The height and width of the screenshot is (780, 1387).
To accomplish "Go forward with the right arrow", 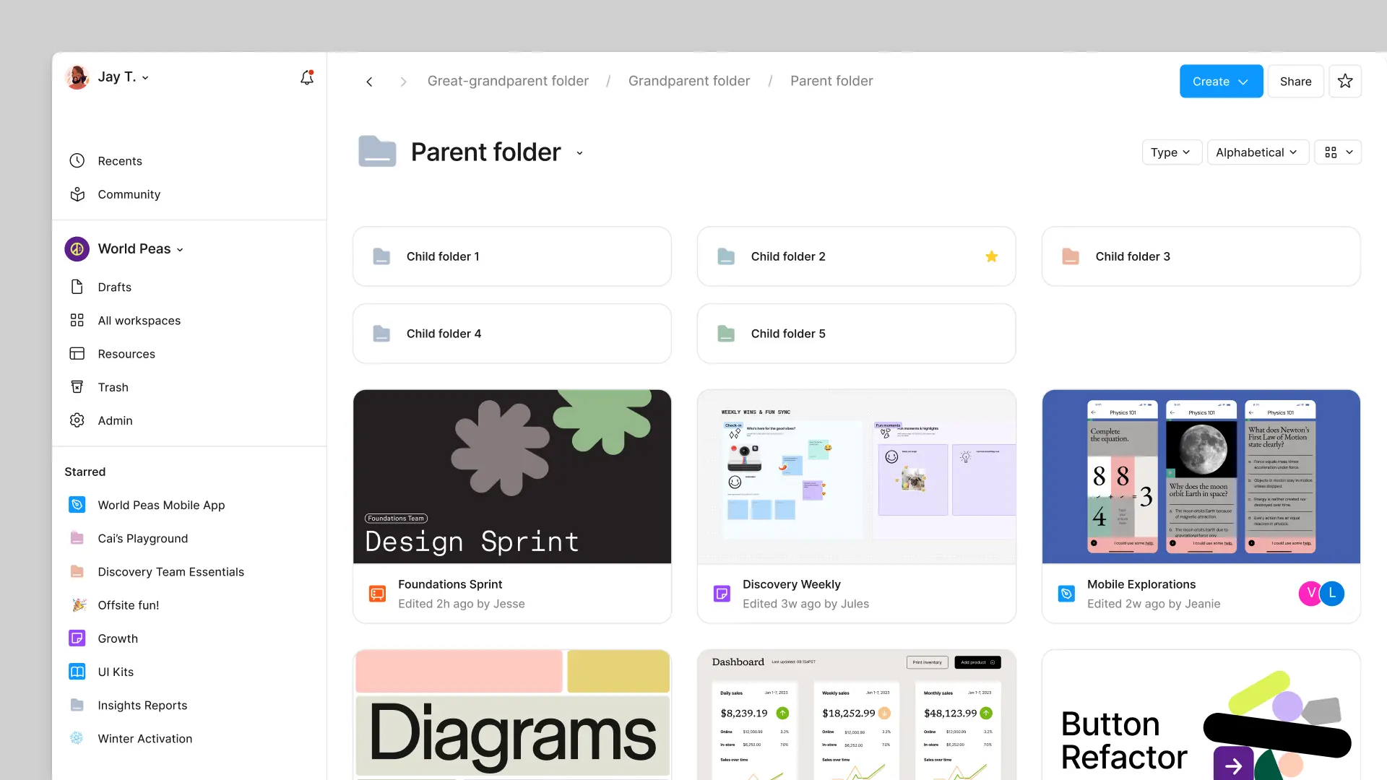I will click(403, 82).
